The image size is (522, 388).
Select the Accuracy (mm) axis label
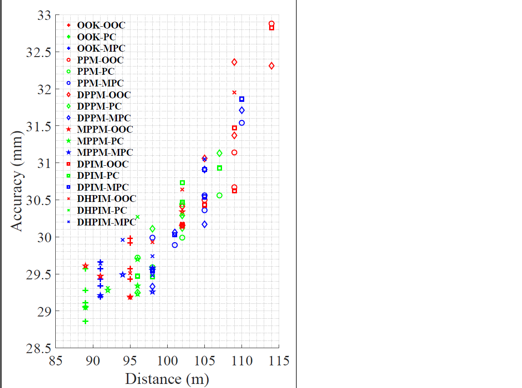pos(17,177)
